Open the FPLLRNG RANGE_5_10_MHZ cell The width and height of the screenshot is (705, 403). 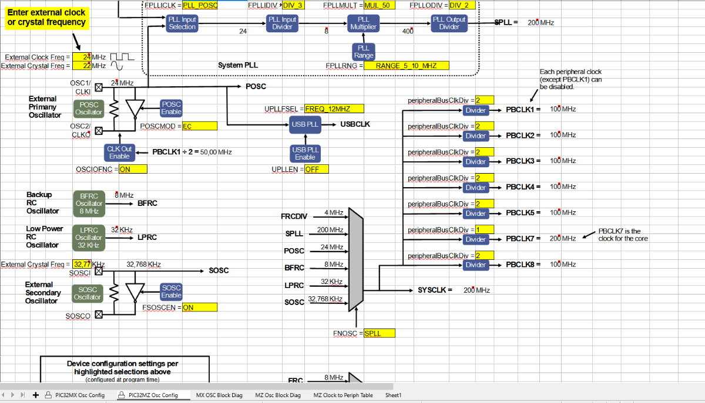click(406, 66)
